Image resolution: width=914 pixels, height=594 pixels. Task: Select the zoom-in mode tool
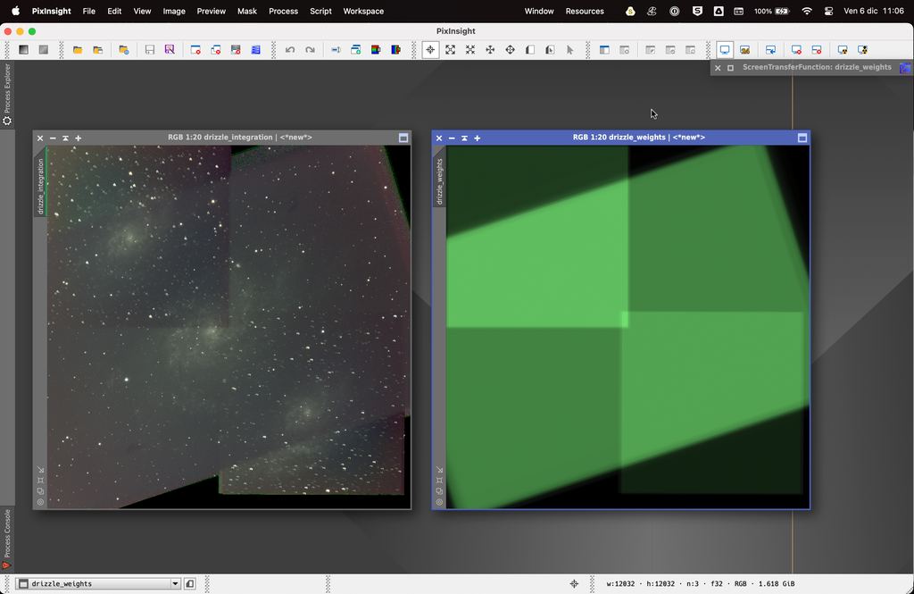(x=451, y=50)
